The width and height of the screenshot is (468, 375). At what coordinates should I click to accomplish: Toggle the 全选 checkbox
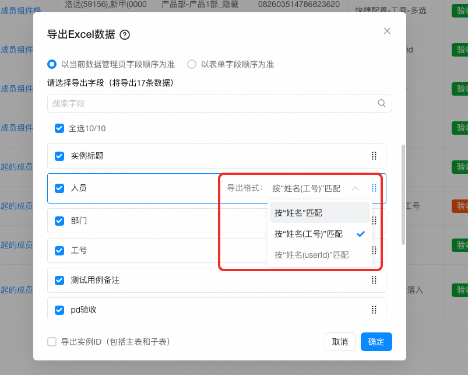[59, 128]
